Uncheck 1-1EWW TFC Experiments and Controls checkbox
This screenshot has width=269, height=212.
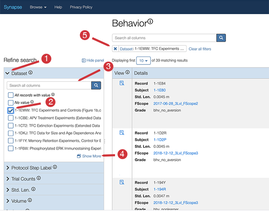11,110
